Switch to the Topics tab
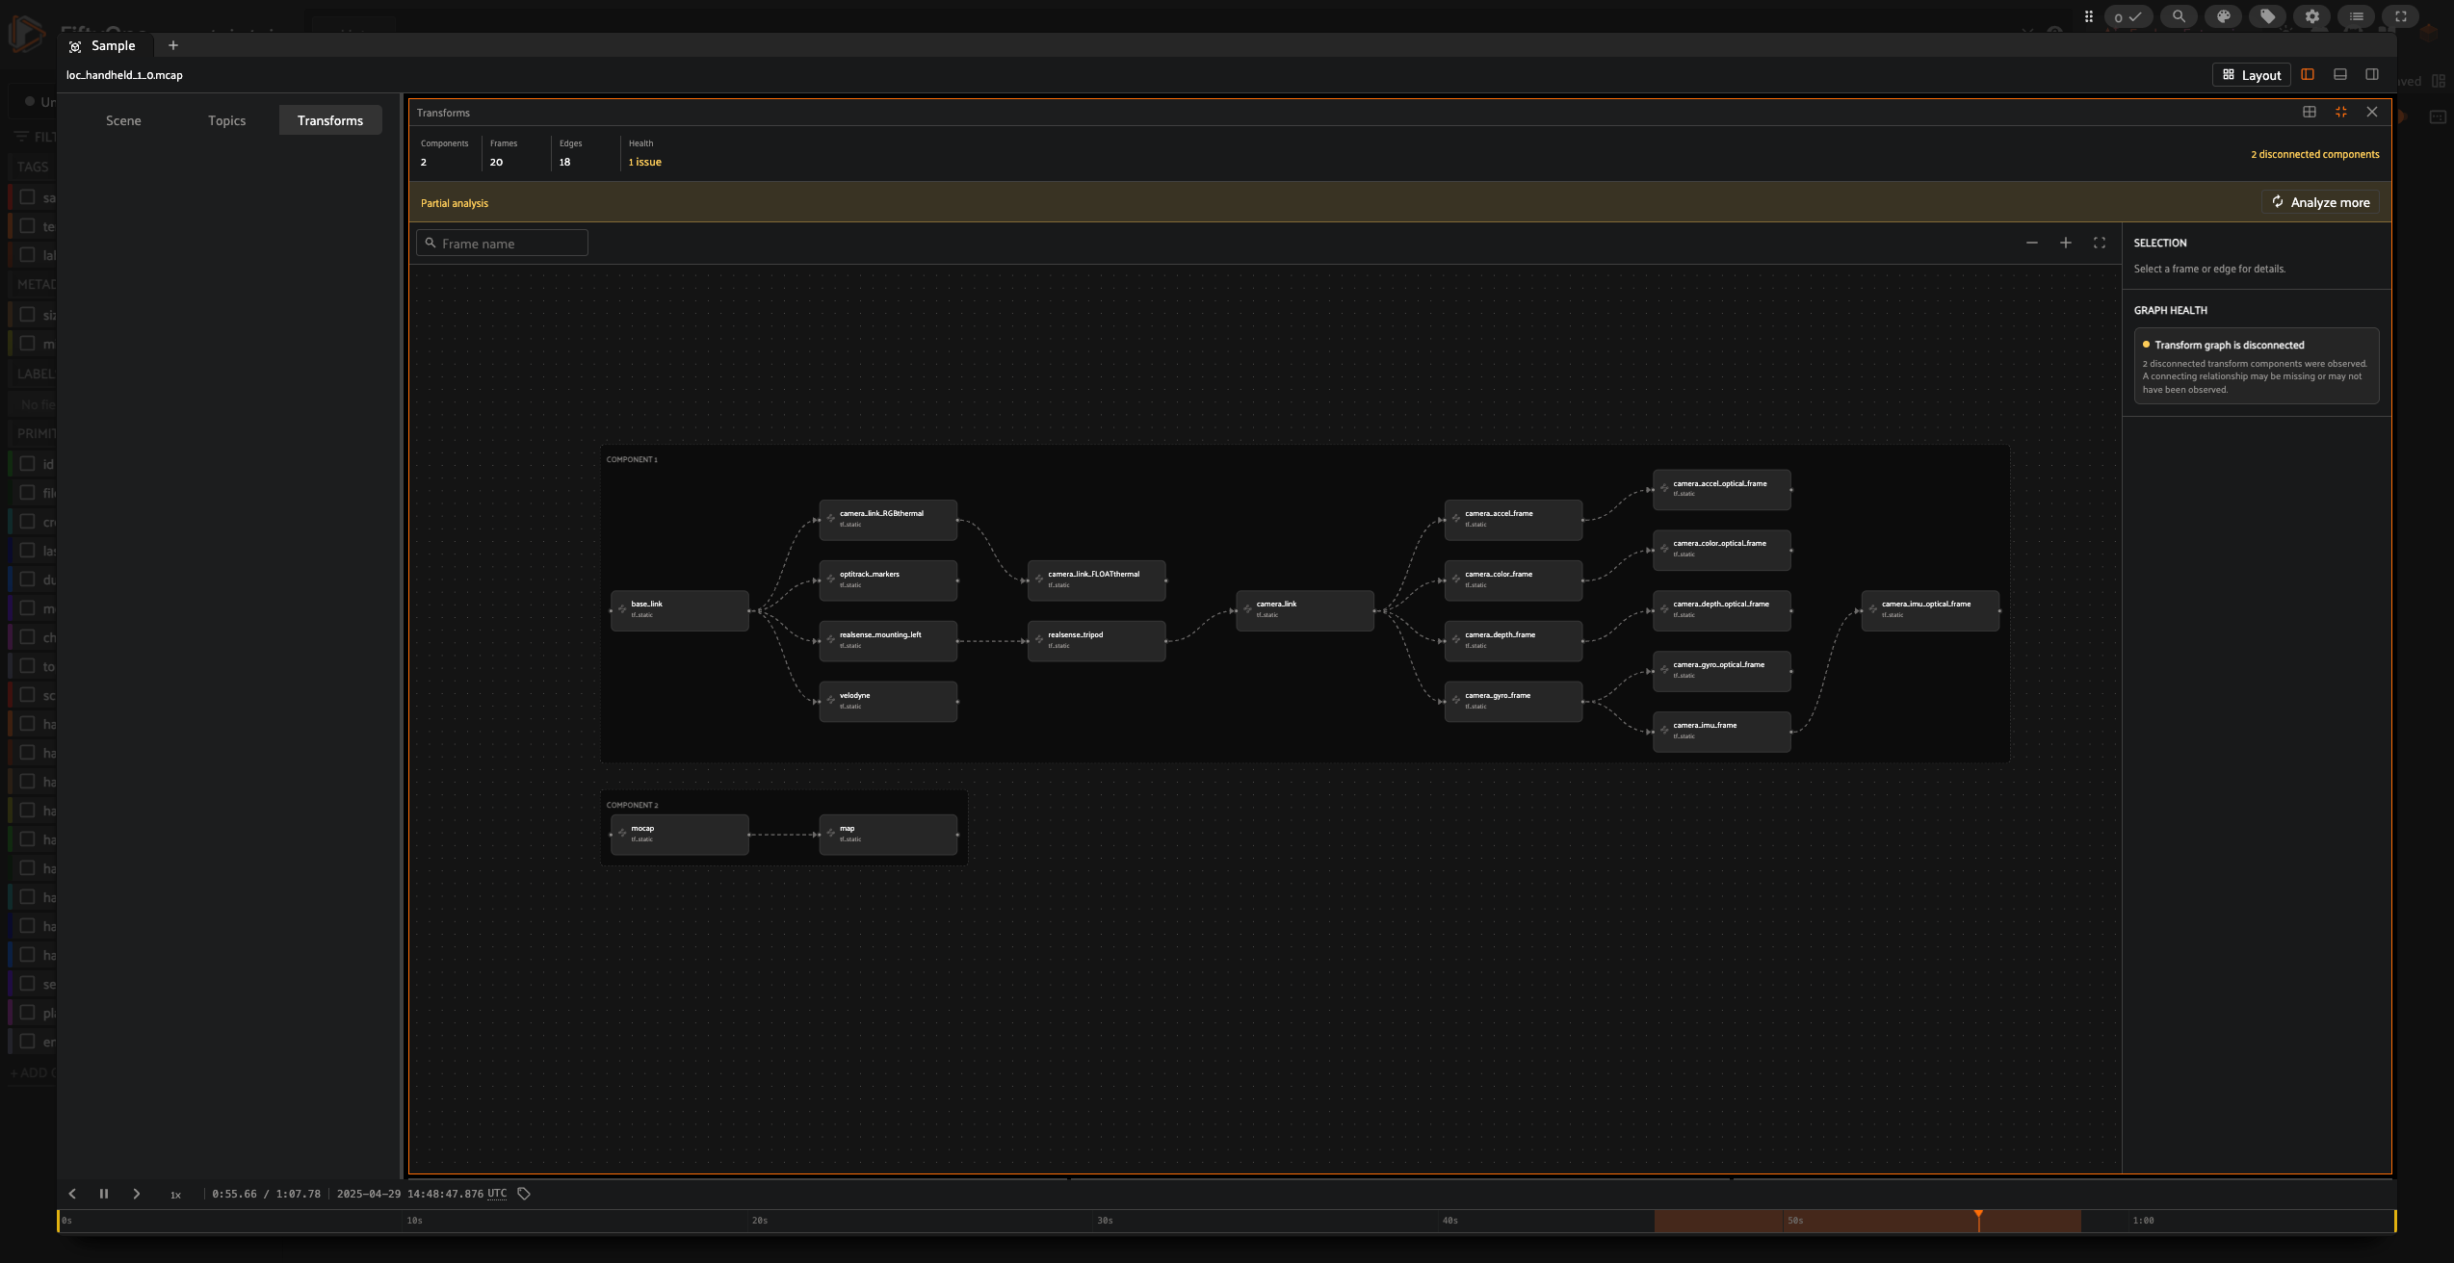Viewport: 2454px width, 1263px height. pyautogui.click(x=226, y=120)
